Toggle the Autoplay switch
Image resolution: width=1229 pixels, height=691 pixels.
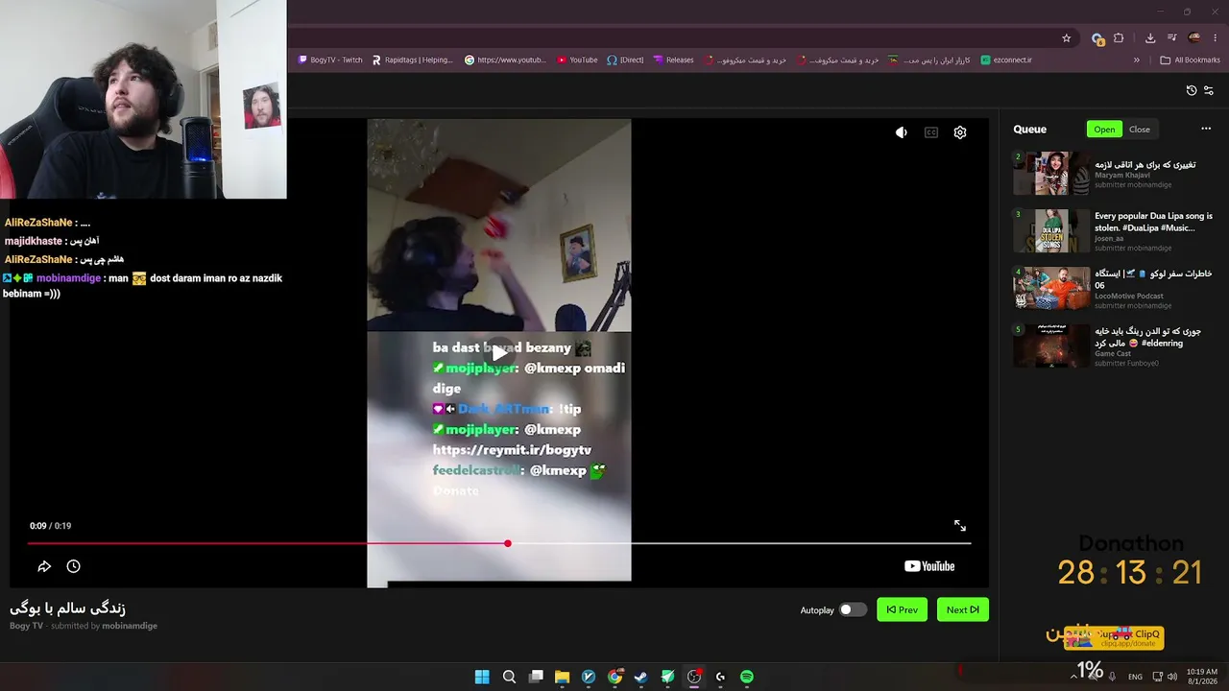point(852,609)
